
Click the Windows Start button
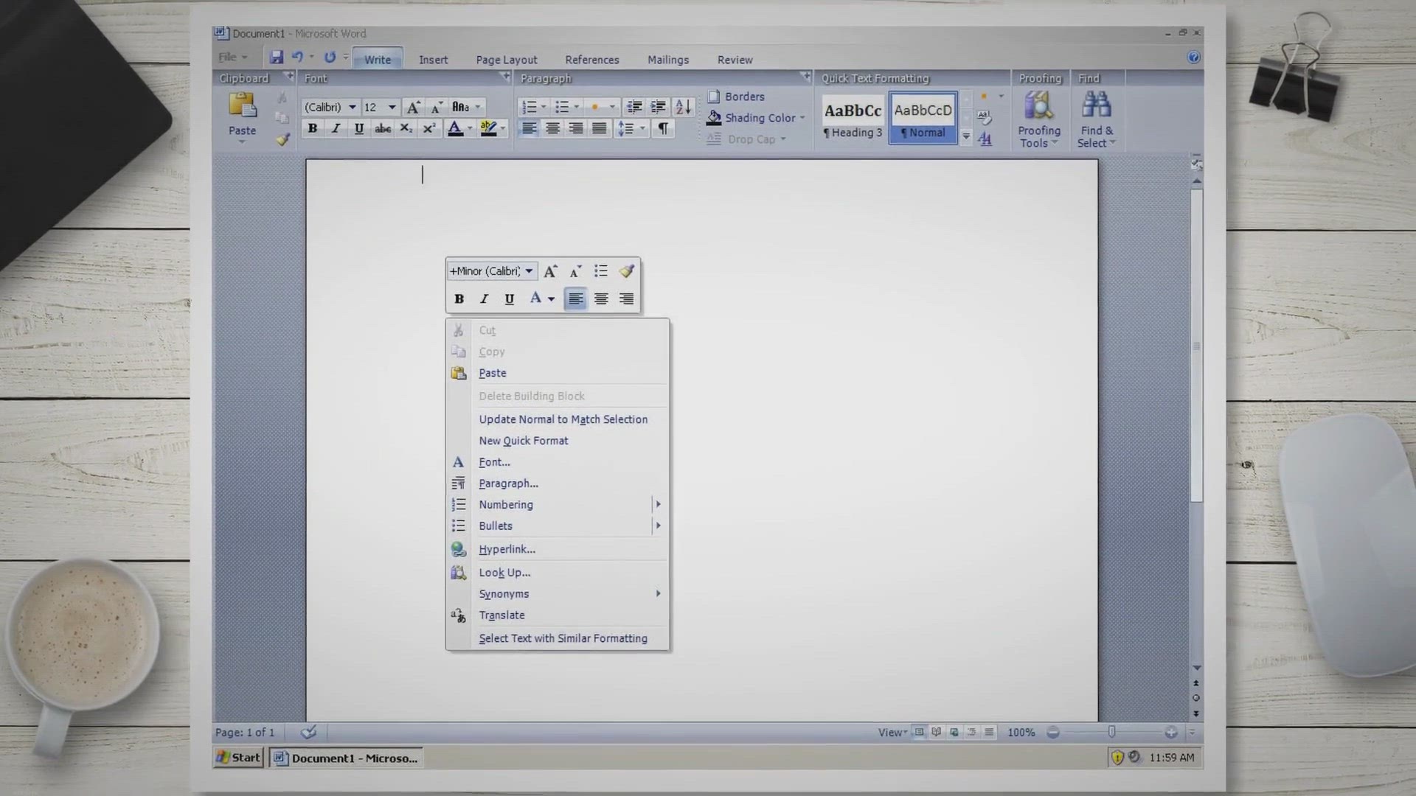point(238,758)
